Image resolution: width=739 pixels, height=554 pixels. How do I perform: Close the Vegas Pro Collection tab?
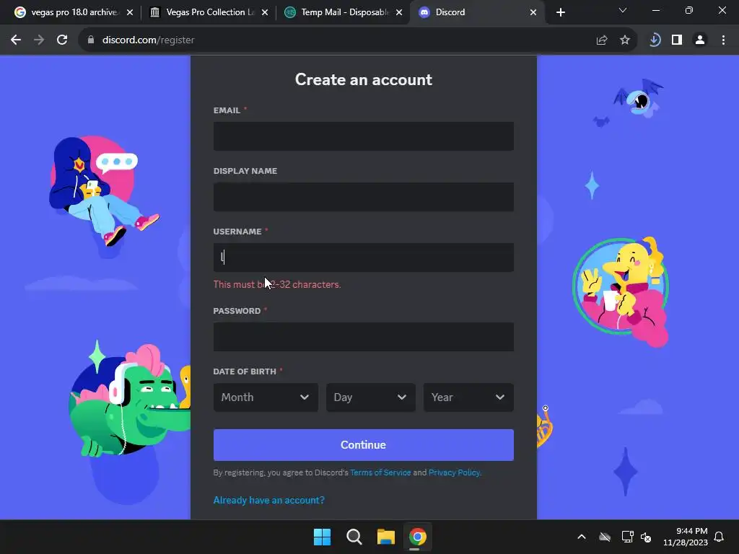pos(265,12)
